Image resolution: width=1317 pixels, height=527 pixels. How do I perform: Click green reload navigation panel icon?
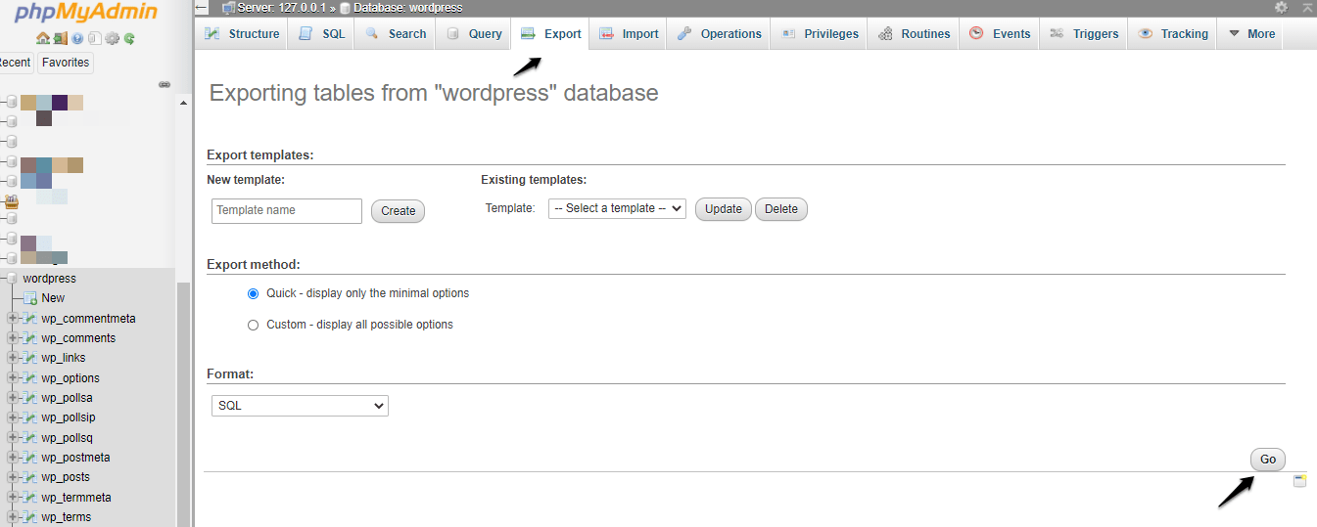(x=129, y=38)
